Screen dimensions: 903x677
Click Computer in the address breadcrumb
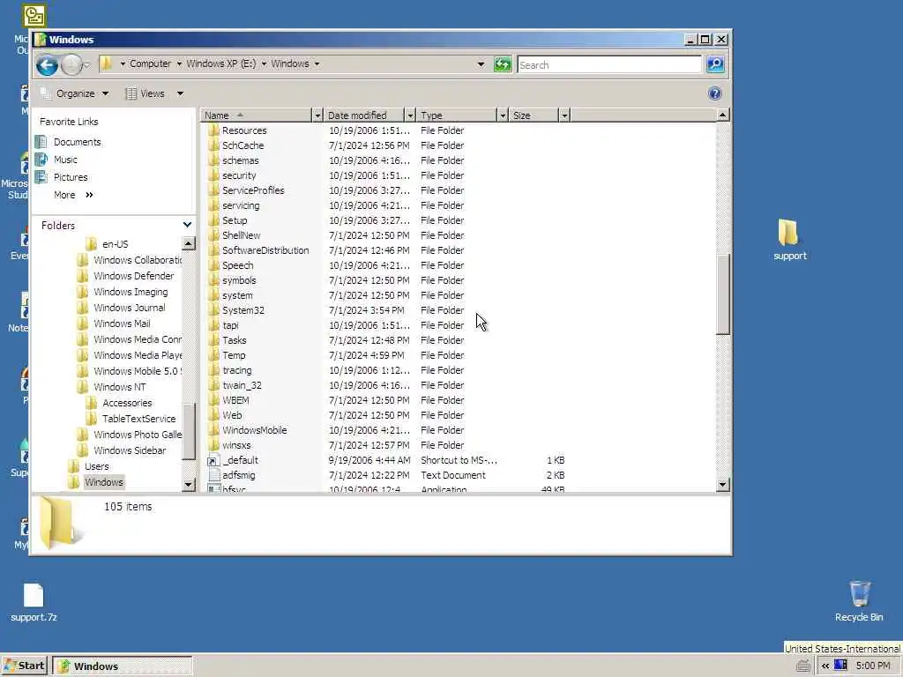[x=150, y=63]
